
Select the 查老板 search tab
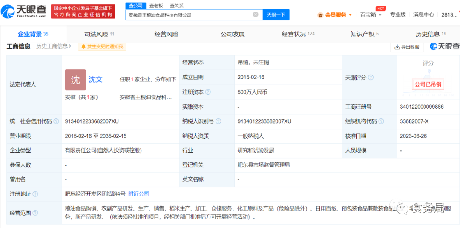tap(156, 5)
